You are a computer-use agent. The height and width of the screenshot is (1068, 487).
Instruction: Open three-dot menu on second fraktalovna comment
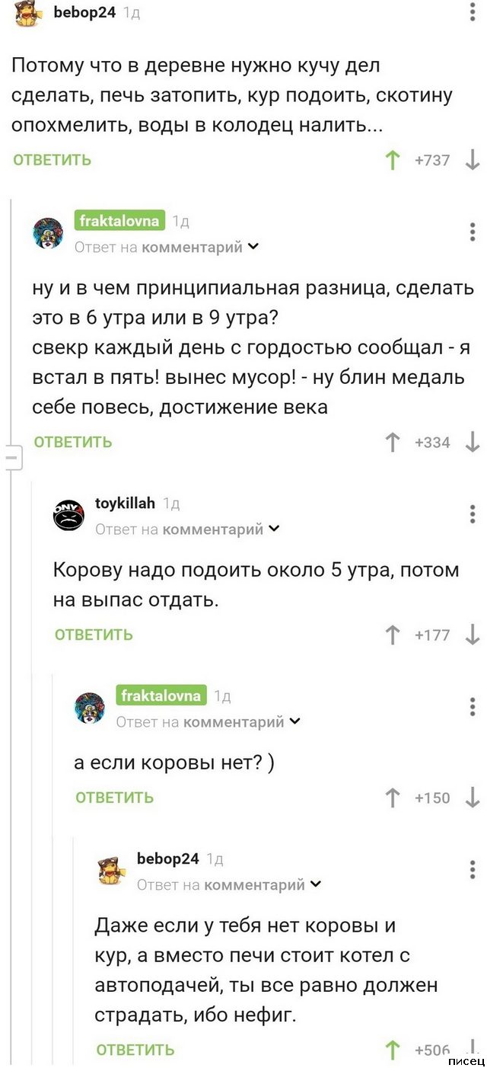473,708
